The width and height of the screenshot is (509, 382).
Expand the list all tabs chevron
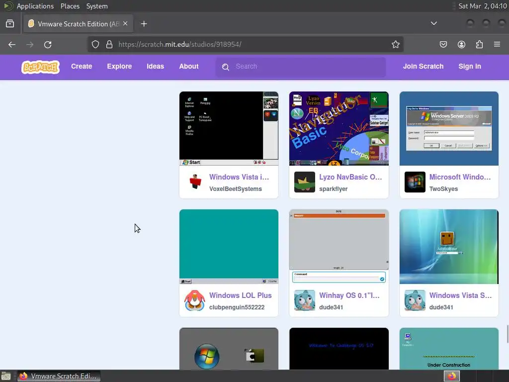[x=433, y=23]
